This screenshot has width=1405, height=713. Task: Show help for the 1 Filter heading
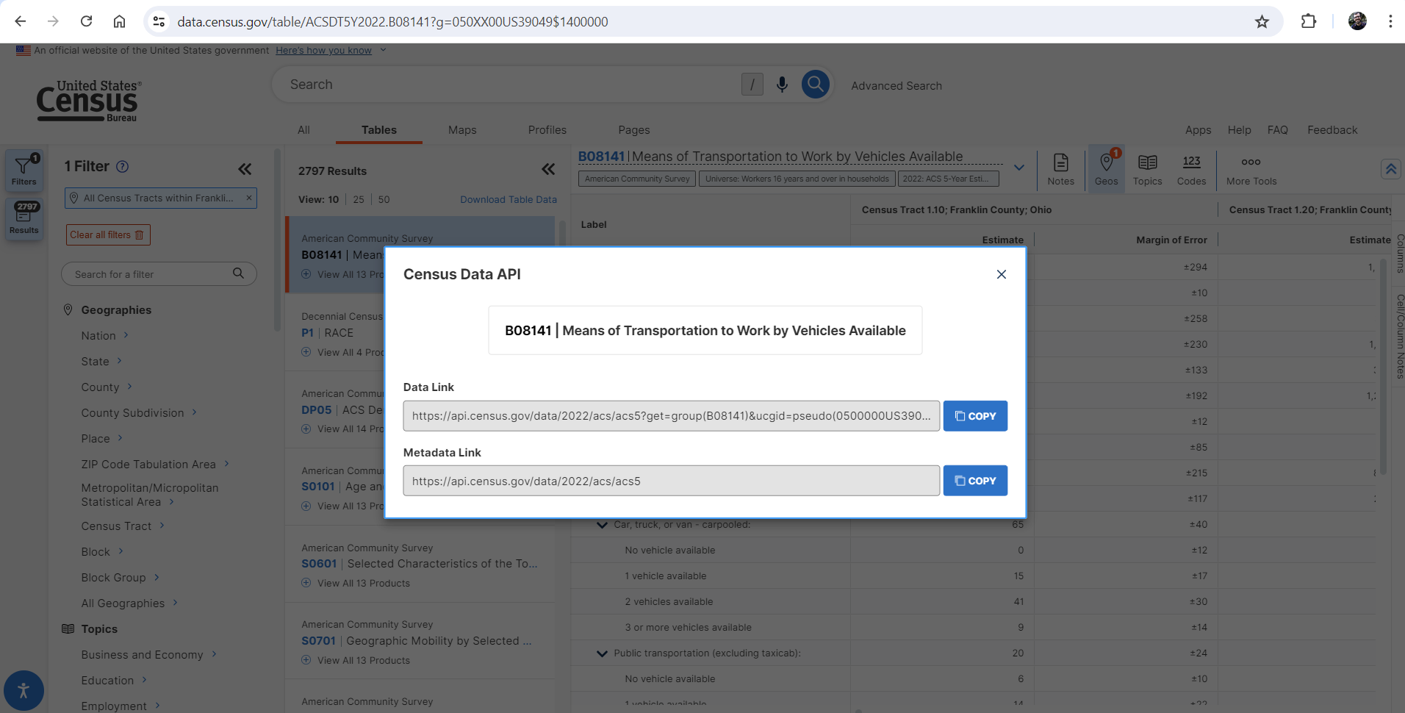pyautogui.click(x=123, y=167)
